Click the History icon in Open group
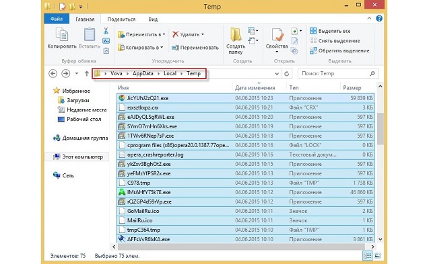431x264 pixels. (294, 50)
